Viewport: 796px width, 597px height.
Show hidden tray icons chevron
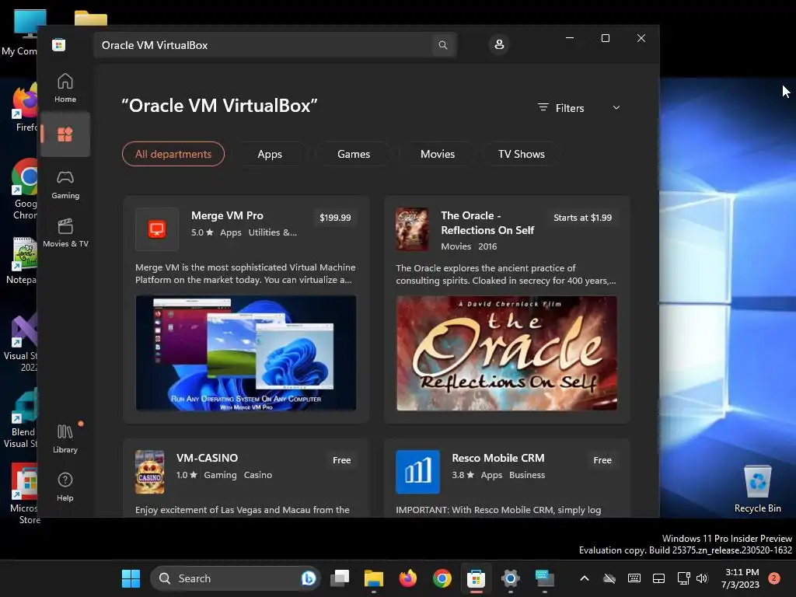coord(585,578)
